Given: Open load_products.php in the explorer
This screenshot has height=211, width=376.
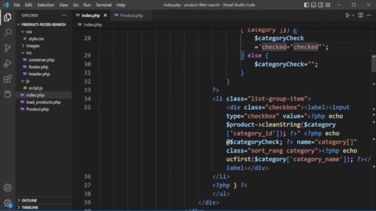Looking at the screenshot, I should (x=43, y=102).
